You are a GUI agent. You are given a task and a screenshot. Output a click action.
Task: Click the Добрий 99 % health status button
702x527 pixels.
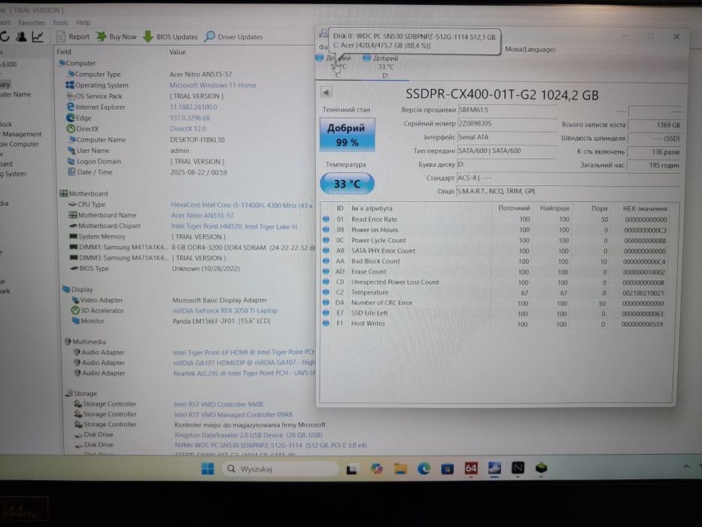pyautogui.click(x=347, y=135)
